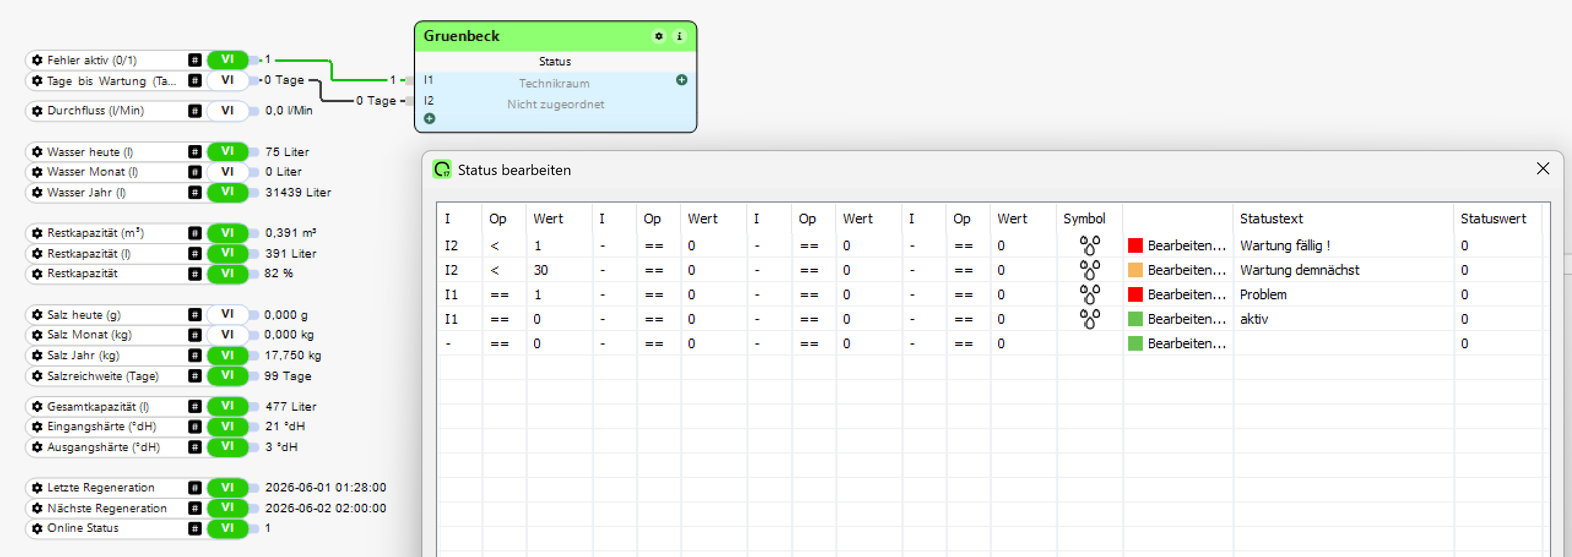This screenshot has width=1572, height=557.
Task: Click the '31439 Liter' value of Wasser Jahr
Action: click(298, 192)
